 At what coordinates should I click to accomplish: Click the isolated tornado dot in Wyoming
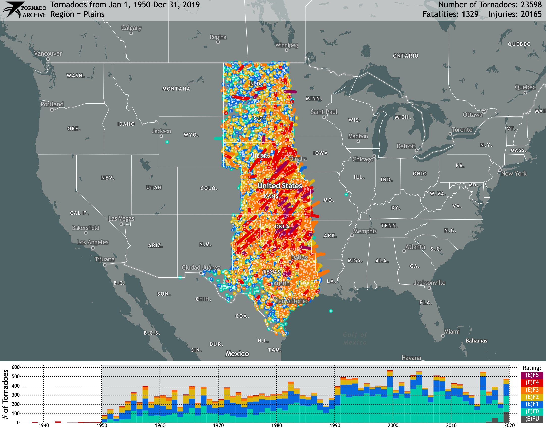pyautogui.click(x=167, y=142)
